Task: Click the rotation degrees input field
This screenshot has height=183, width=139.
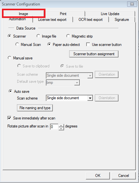Action: click(54, 127)
